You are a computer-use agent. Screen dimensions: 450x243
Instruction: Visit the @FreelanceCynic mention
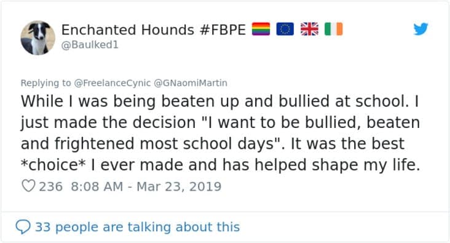tap(112, 83)
